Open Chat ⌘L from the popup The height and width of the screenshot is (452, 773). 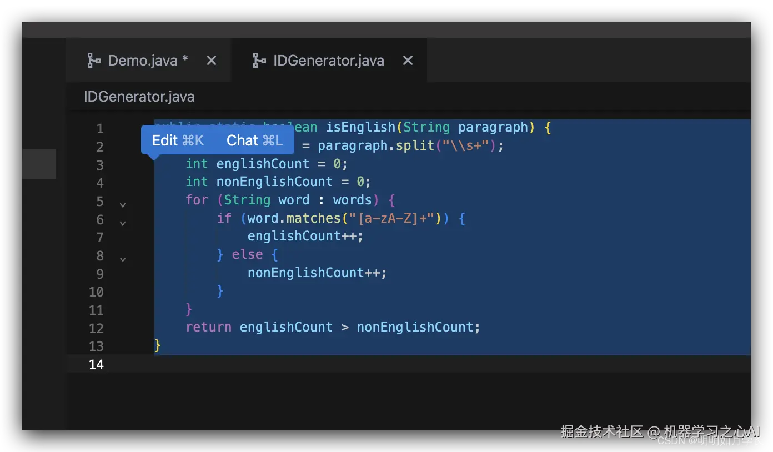[255, 140]
